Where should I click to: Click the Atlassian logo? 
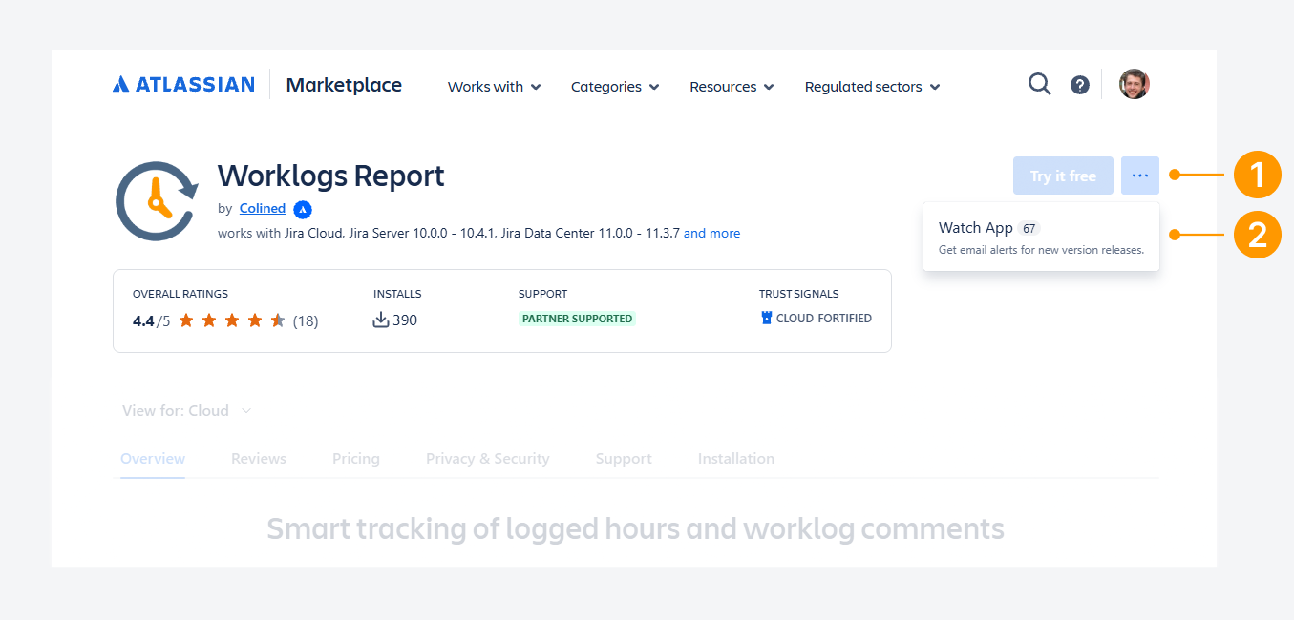[183, 85]
